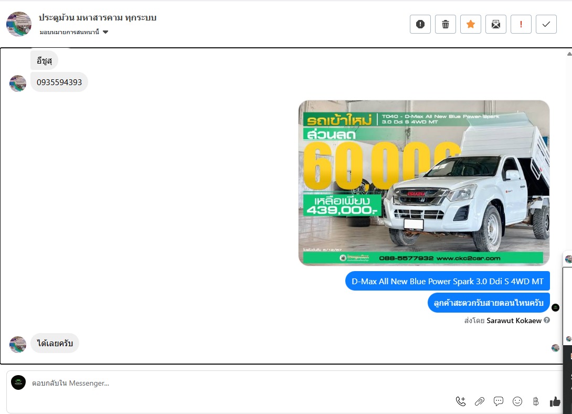The image size is (572, 414).
Task: Select phone number message 0935594393
Action: [x=59, y=82]
